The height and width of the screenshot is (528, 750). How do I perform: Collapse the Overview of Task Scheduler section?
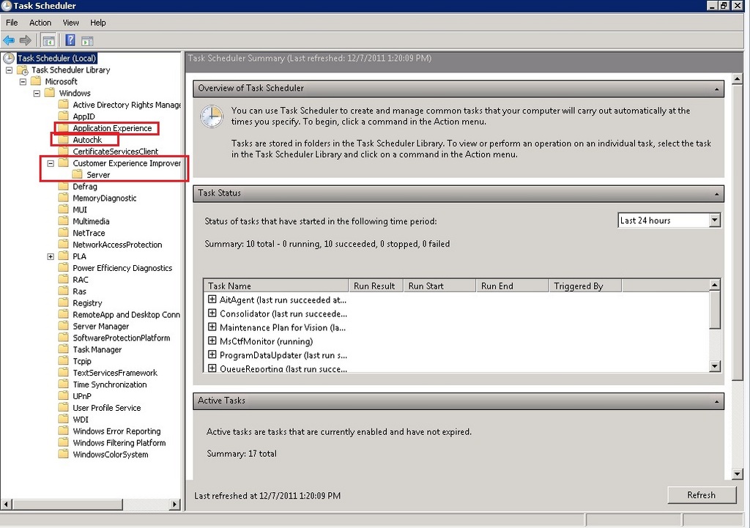[x=716, y=88]
